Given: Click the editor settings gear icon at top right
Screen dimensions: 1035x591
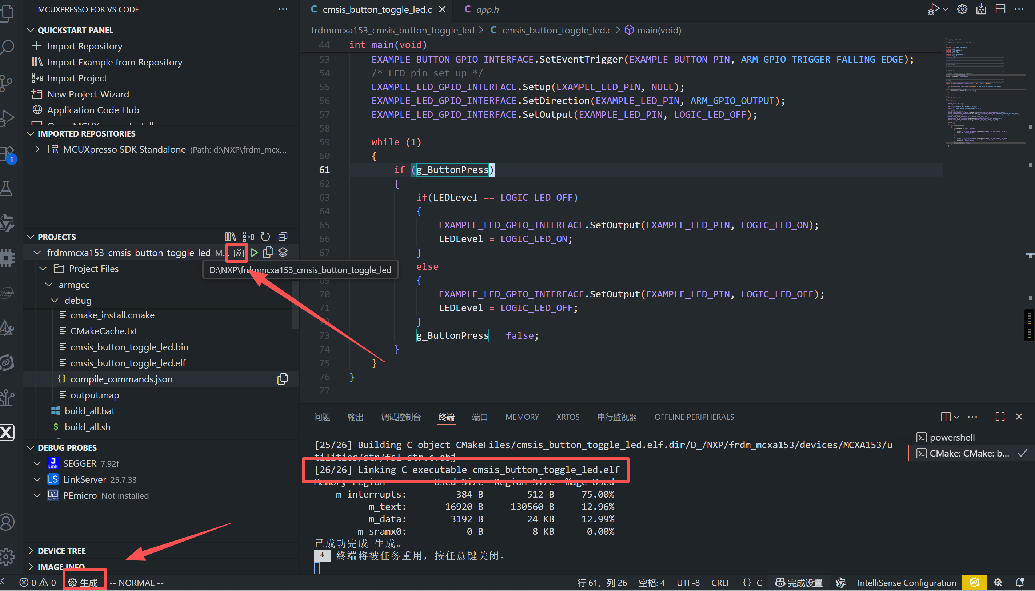Looking at the screenshot, I should (x=962, y=9).
